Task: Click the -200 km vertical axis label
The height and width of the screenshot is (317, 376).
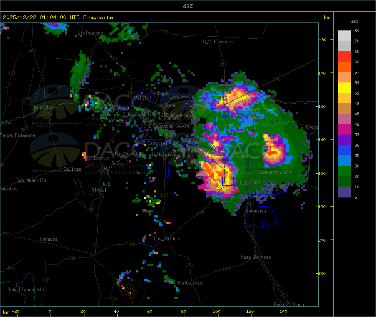Action: pos(320,240)
